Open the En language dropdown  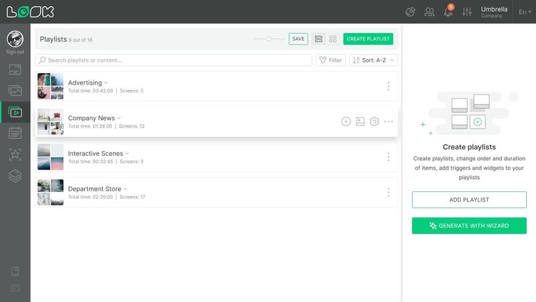(x=525, y=12)
